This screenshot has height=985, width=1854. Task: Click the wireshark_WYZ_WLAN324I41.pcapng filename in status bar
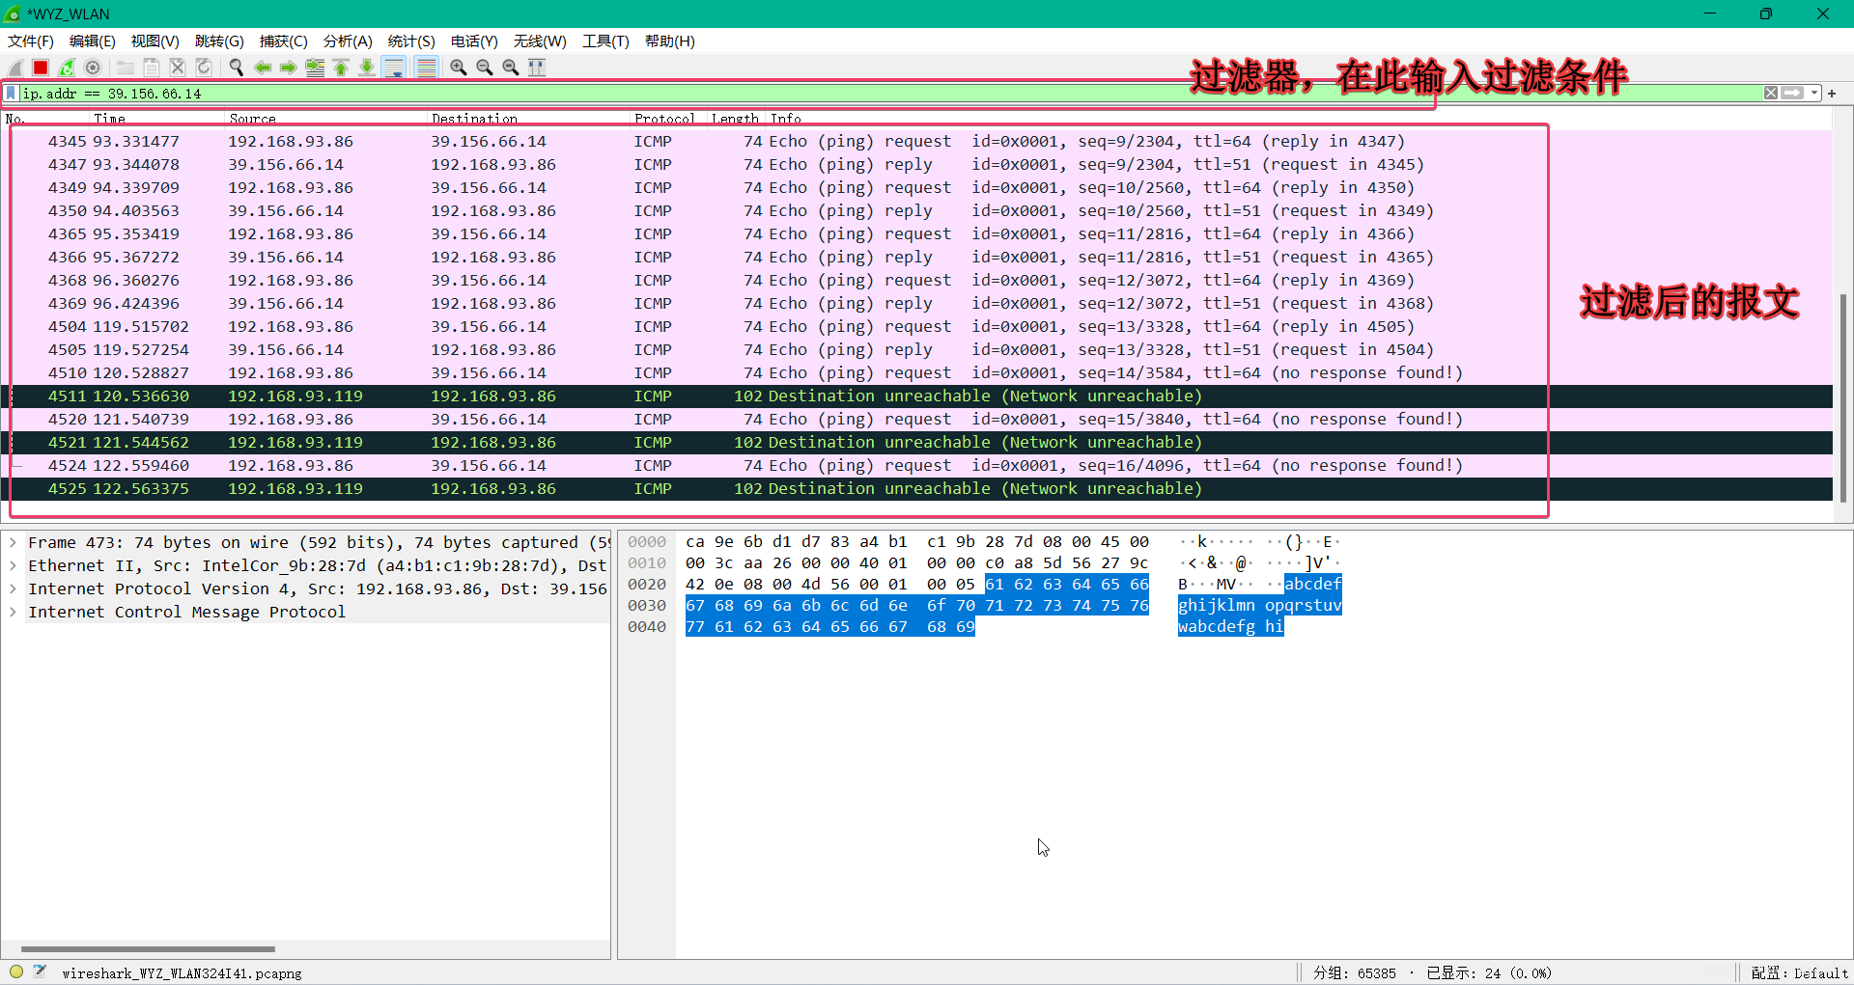[182, 972]
